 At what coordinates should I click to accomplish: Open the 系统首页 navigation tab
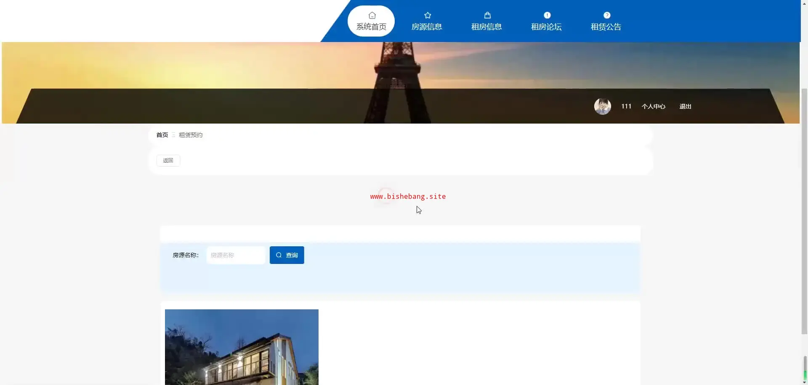[371, 21]
